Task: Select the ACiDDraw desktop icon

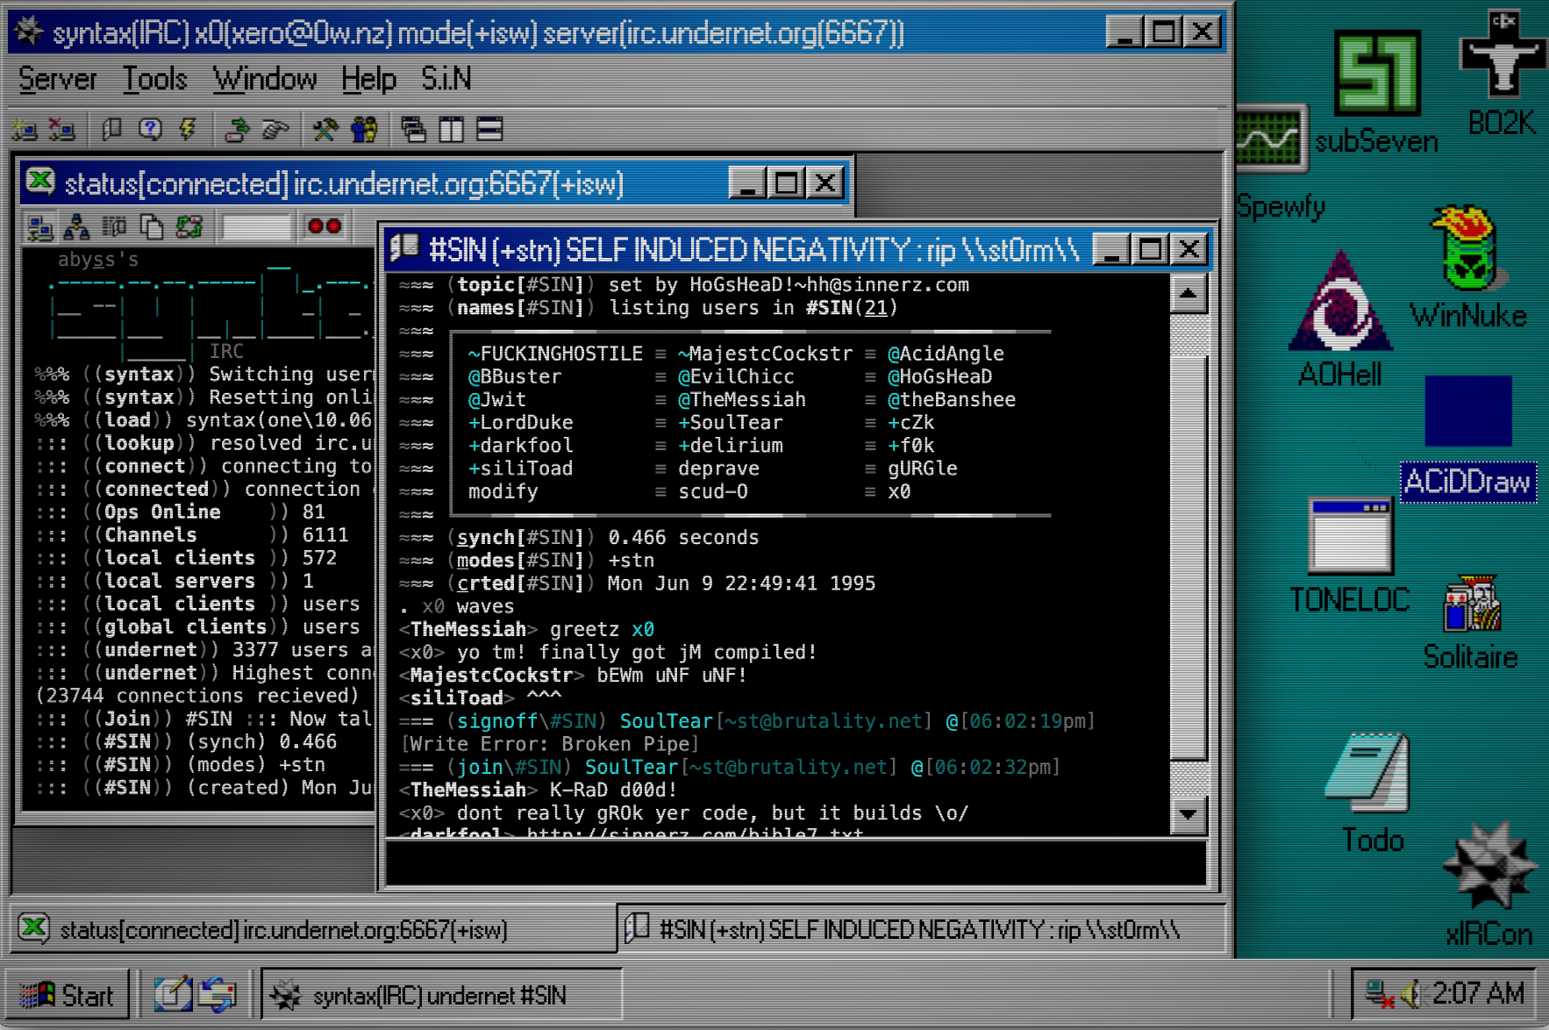Action: pos(1468,439)
